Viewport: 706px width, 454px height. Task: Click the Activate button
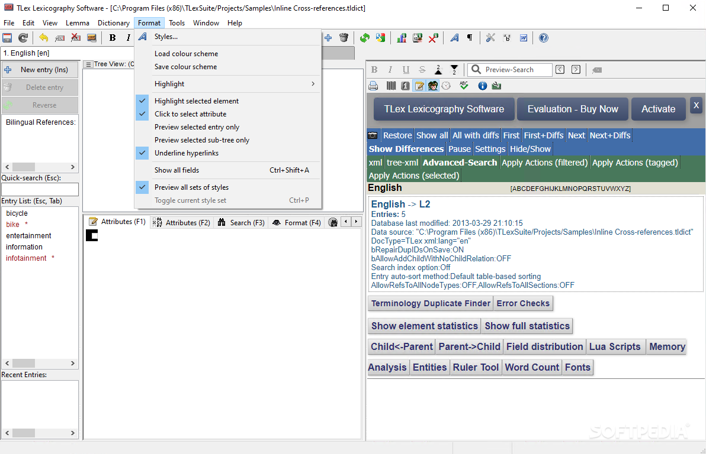click(658, 109)
